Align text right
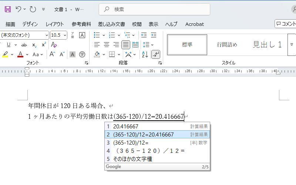The width and height of the screenshot is (296, 185). [116, 45]
